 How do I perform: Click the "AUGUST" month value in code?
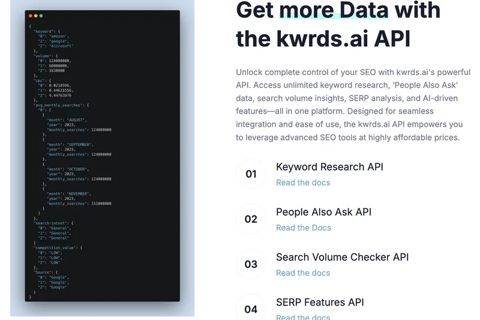77,119
